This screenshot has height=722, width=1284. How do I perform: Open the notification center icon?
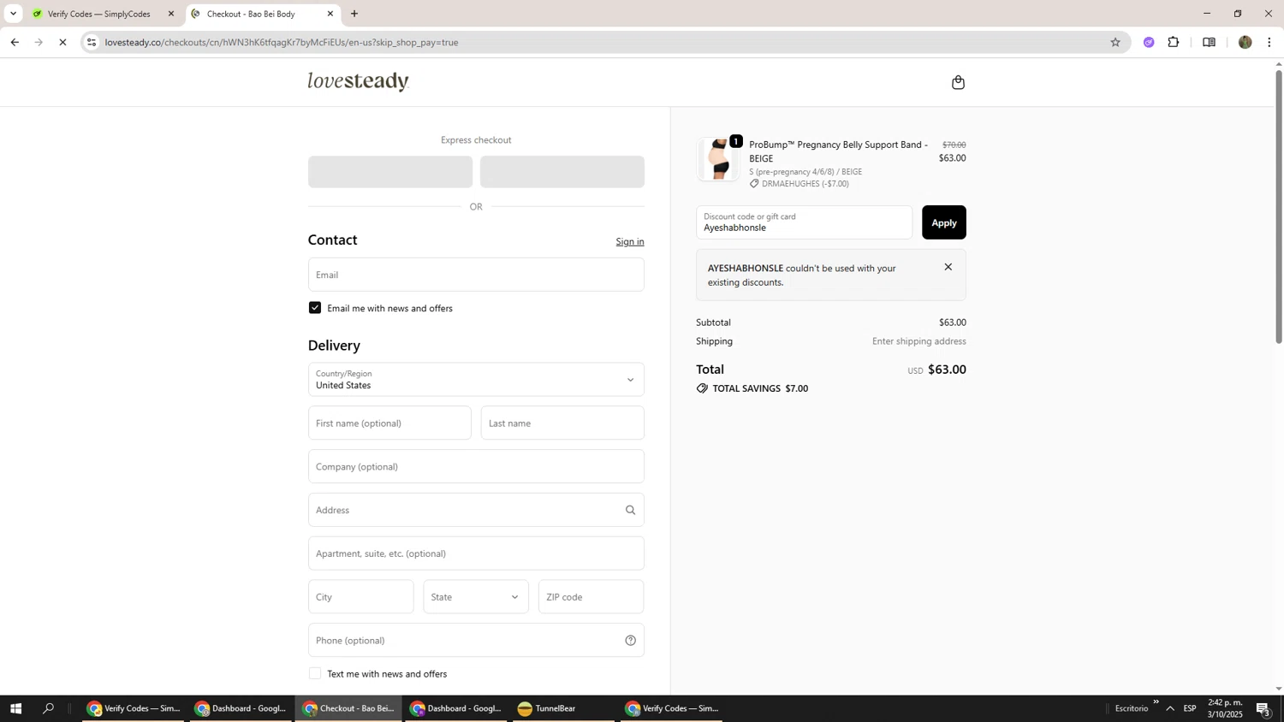[x=1263, y=708]
